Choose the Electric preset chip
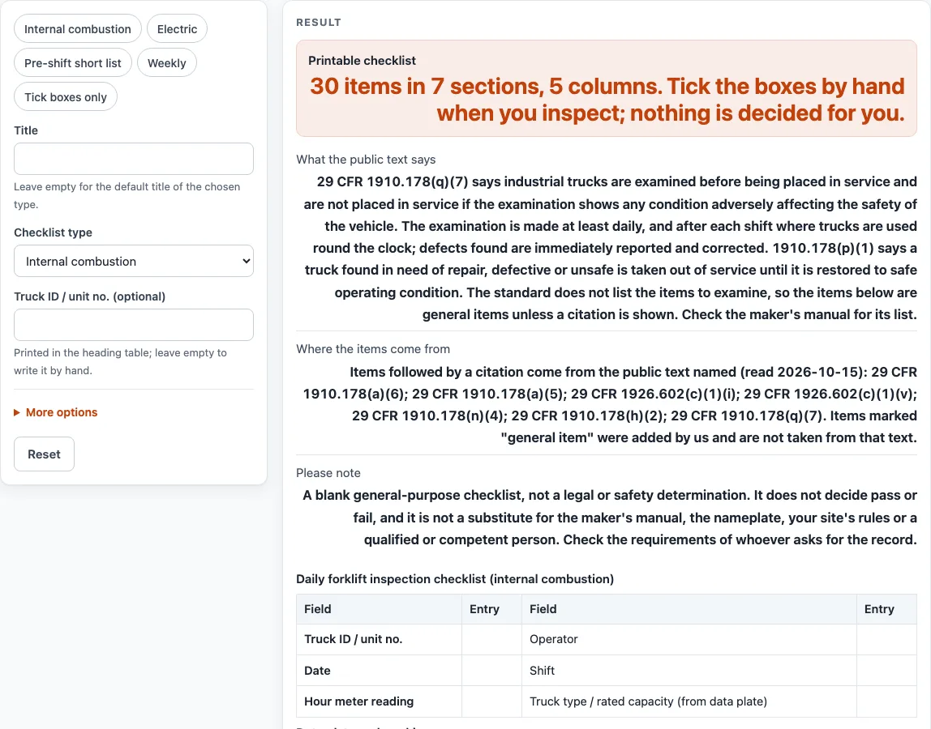Screen dimensions: 931x729 177,29
